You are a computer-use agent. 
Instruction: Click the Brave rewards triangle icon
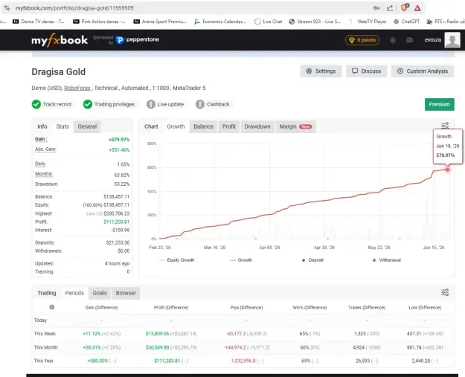417,8
